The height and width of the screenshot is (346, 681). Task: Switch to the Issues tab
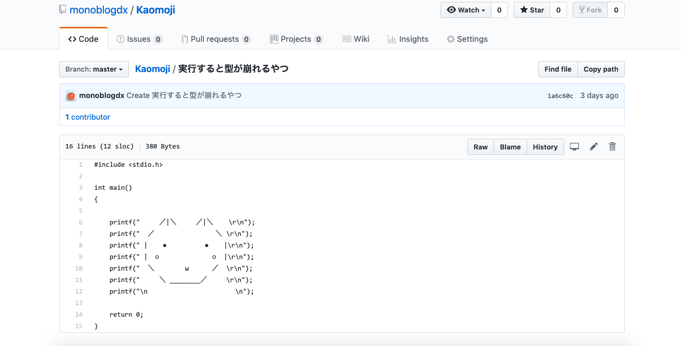[139, 39]
